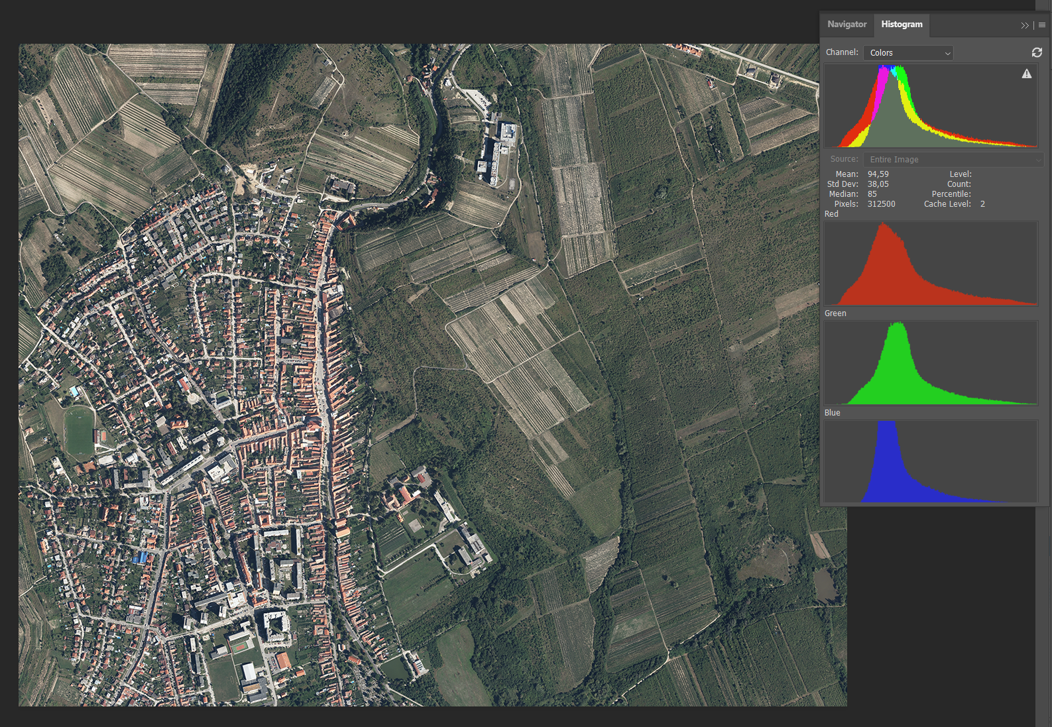Viewport: 1052px width, 727px height.
Task: Click the Blue channel histogram
Action: click(931, 461)
